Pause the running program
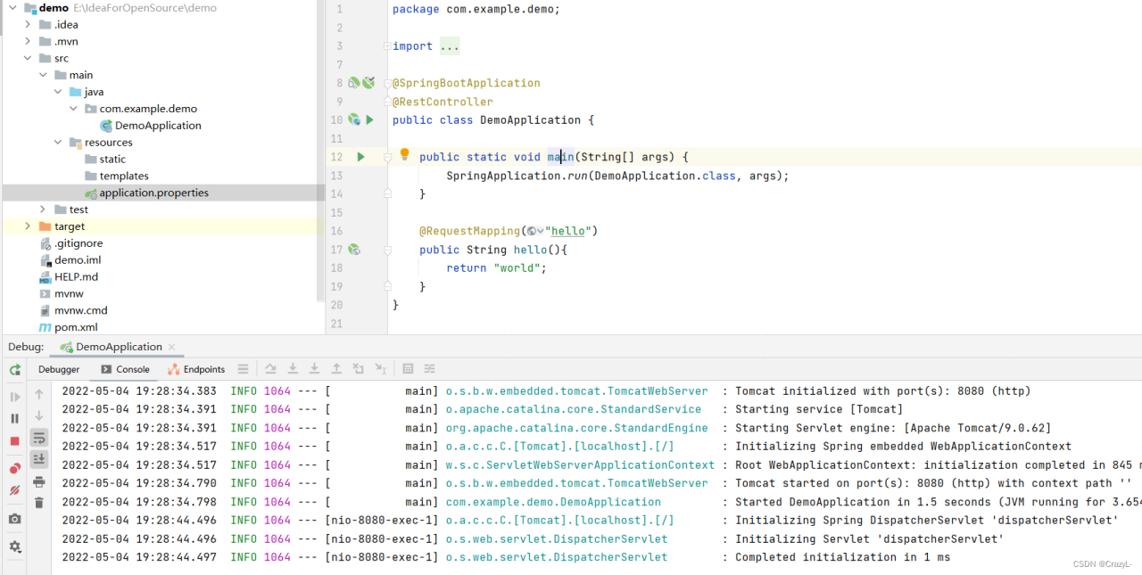This screenshot has height=575, width=1142. 15,418
